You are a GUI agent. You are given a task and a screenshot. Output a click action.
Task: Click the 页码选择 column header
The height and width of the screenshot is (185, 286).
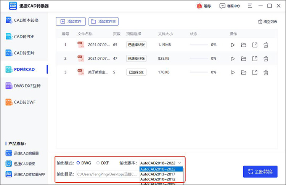coord(134,34)
